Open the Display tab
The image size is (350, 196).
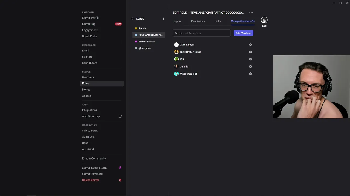pyautogui.click(x=177, y=21)
